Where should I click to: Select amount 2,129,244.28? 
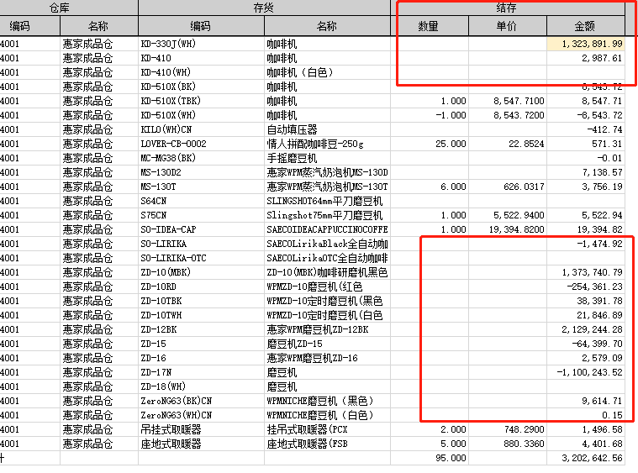coord(586,329)
